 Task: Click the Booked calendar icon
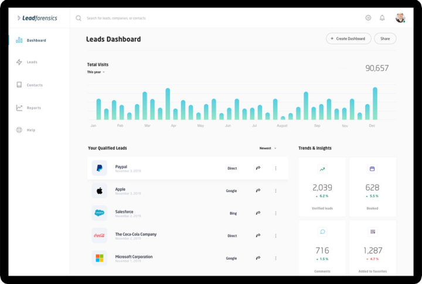(372, 169)
